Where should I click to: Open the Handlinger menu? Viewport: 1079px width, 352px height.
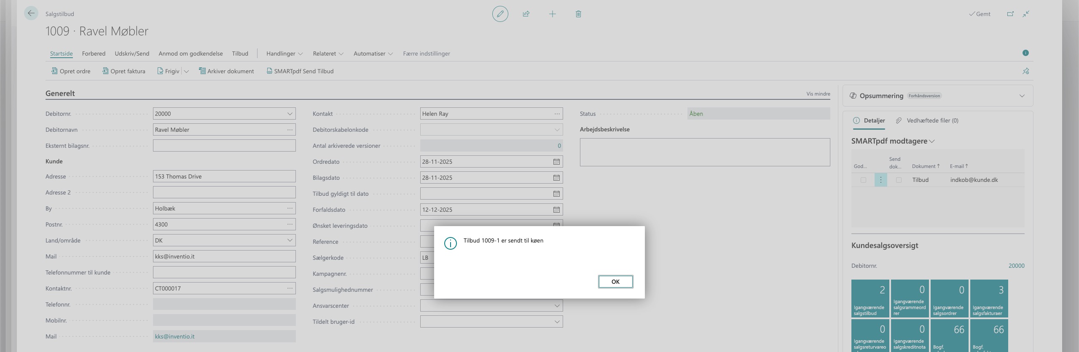tap(285, 53)
